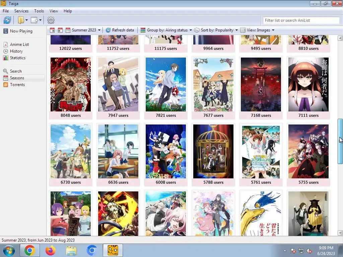This screenshot has width=343, height=257.
Task: Click the 11752 users label
Action: point(118,49)
